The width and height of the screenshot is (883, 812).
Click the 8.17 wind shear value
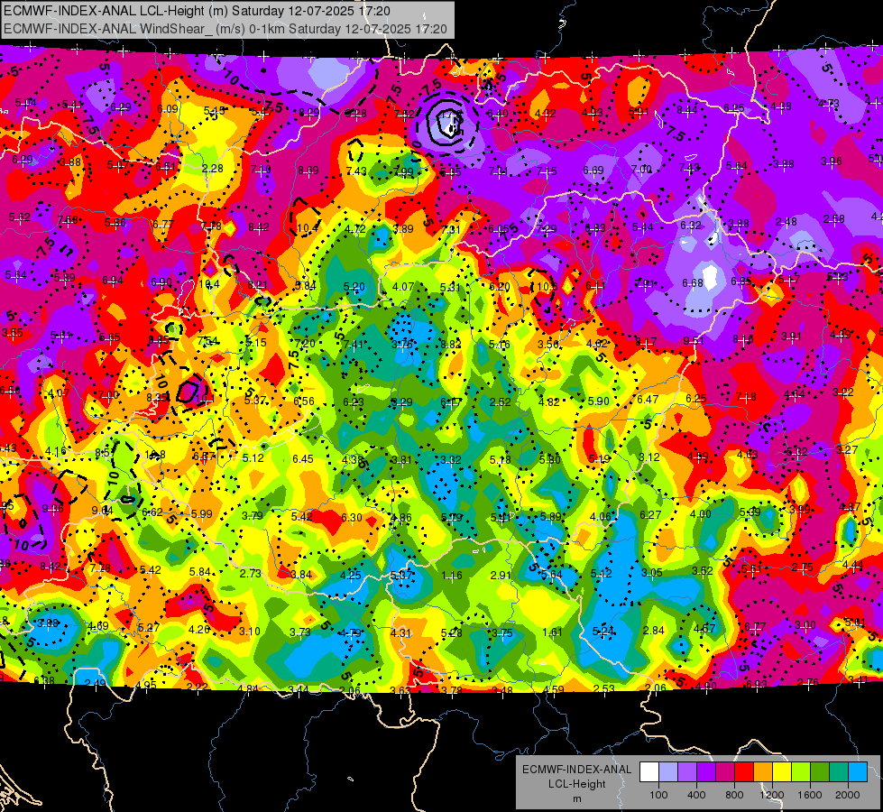click(646, 342)
